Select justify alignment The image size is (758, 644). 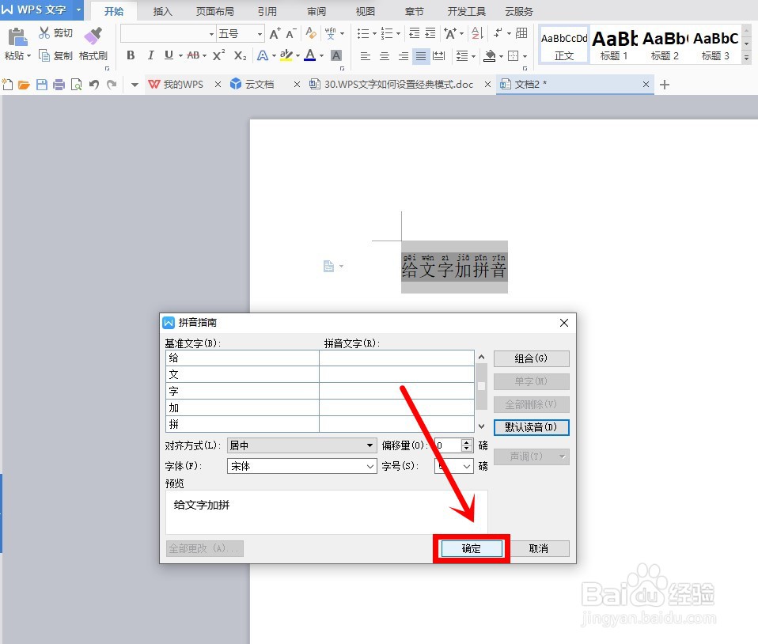click(x=421, y=56)
